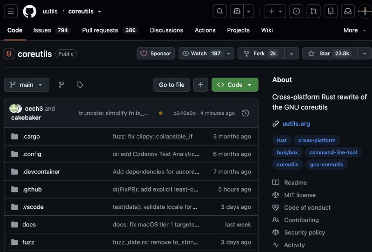372x252 pixels.
Task: Select the busybox topic tag
Action: pos(287,153)
